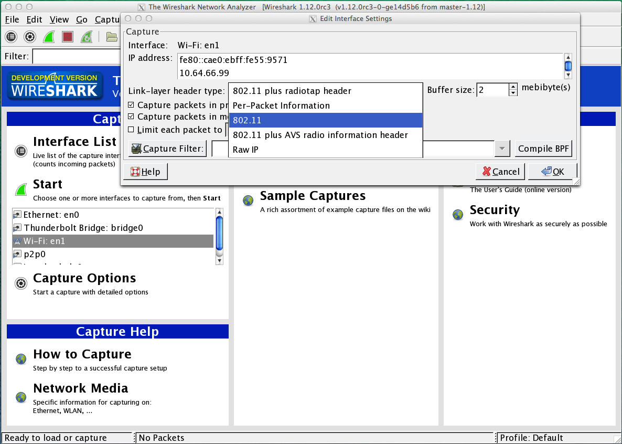Choose Per-Packet Information header type
This screenshot has height=444, width=622.
coord(326,105)
